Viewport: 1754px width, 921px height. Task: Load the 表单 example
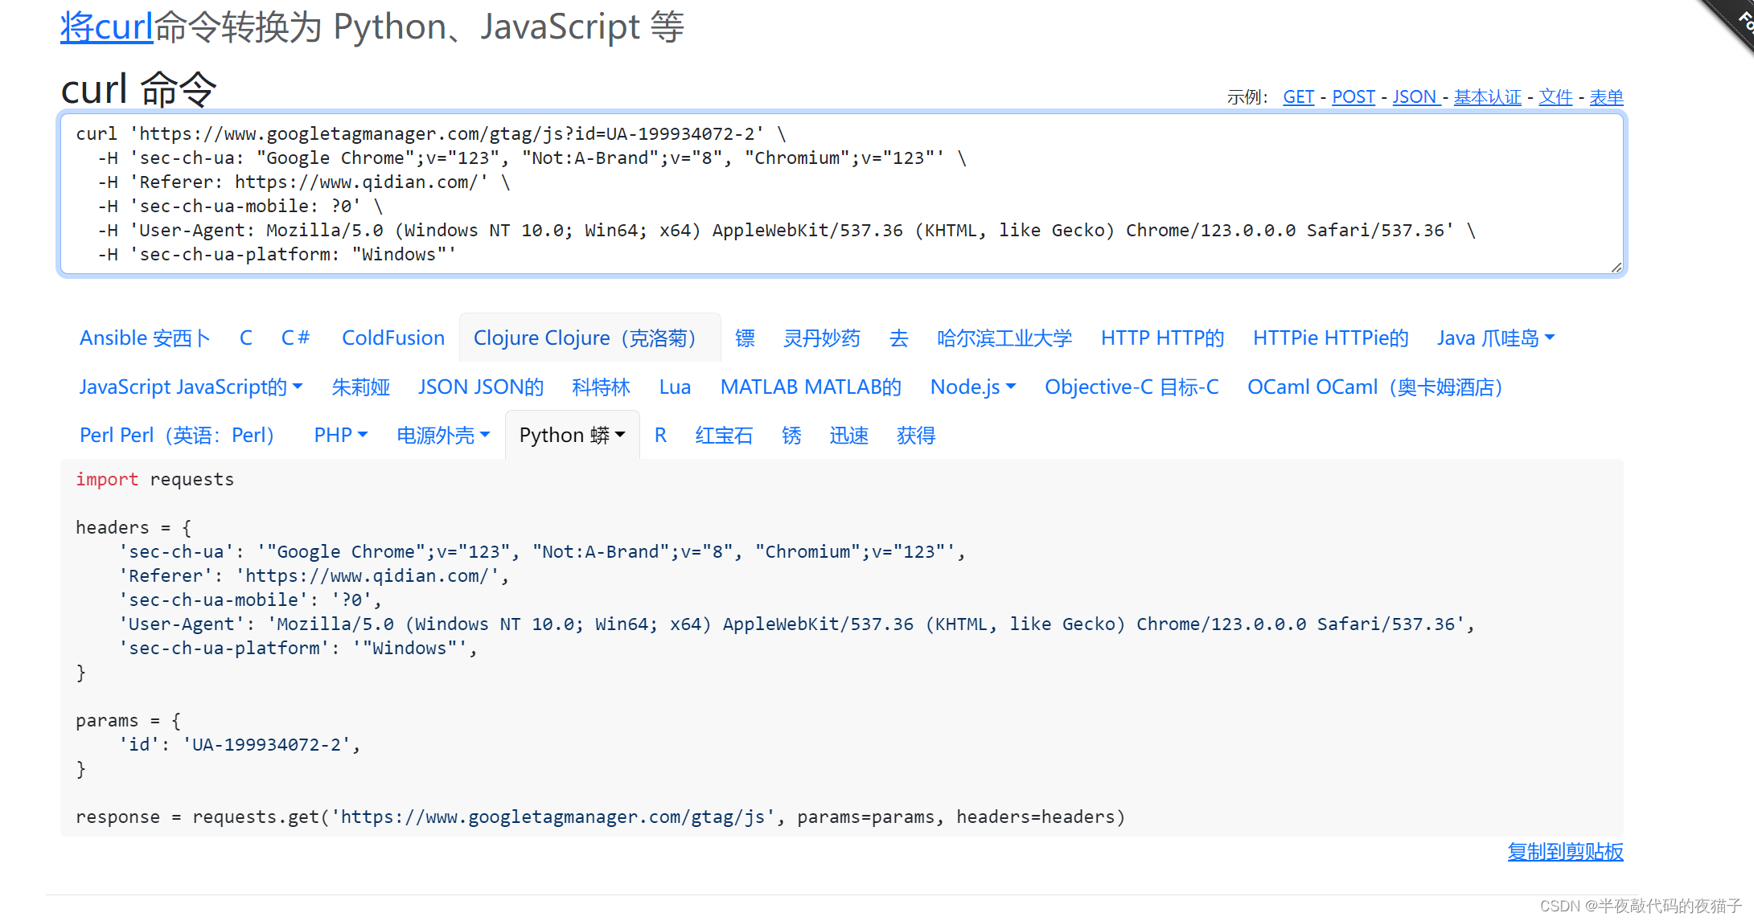(x=1606, y=97)
